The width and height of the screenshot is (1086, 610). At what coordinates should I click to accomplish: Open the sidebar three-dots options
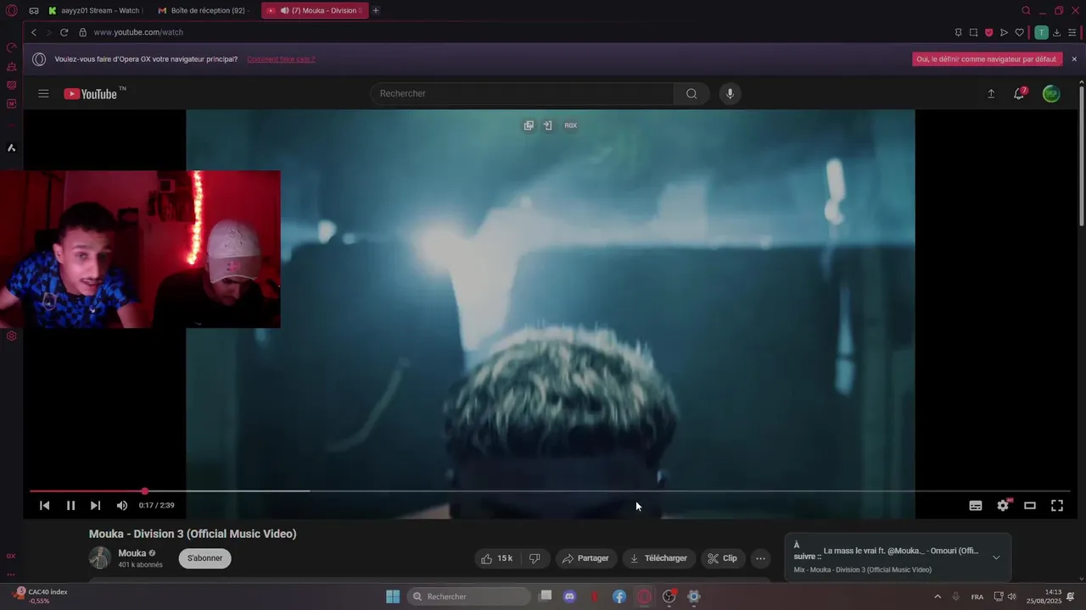coord(11,574)
